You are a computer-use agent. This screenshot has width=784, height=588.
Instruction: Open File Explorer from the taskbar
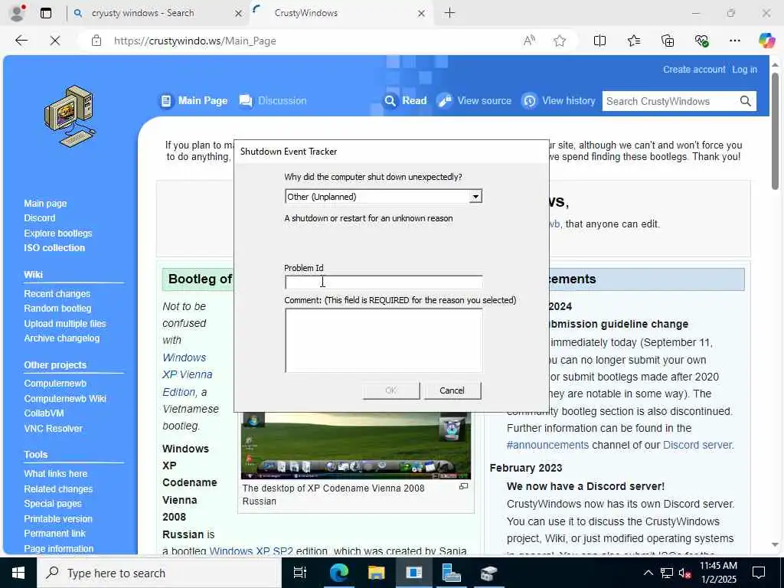376,573
